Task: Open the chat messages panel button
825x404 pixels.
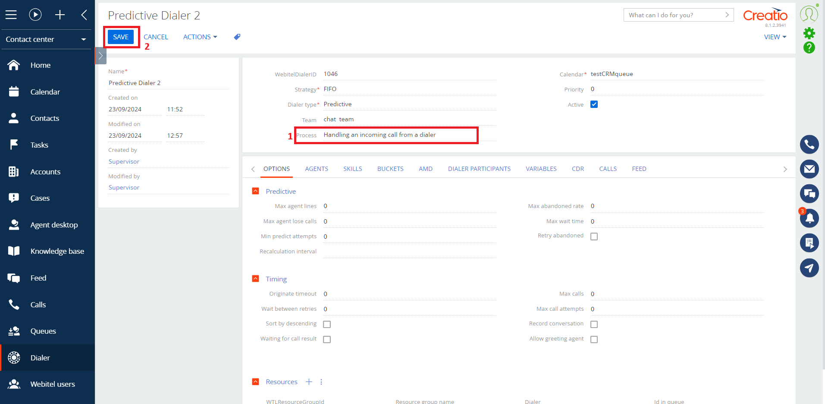Action: click(x=809, y=194)
